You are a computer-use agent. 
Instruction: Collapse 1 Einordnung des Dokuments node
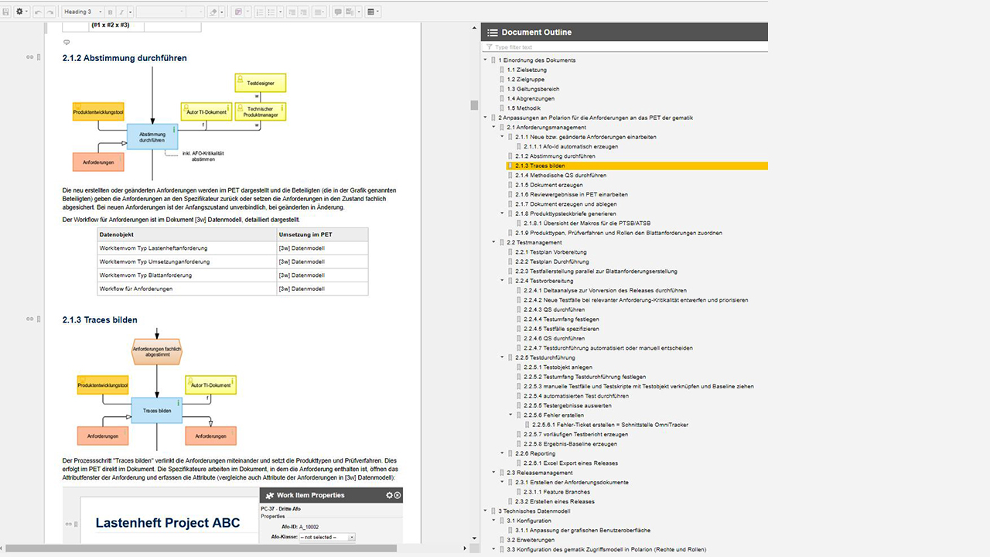pos(486,60)
